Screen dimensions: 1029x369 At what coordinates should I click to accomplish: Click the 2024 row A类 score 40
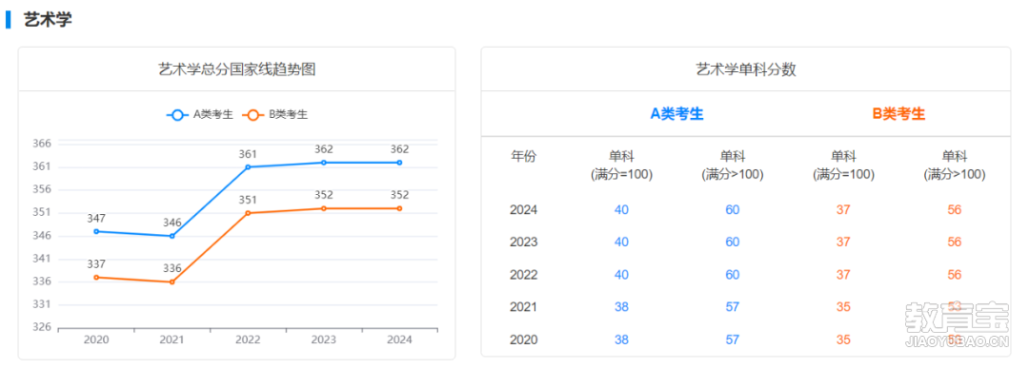click(621, 210)
